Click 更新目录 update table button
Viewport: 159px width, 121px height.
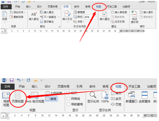(x=17, y=17)
